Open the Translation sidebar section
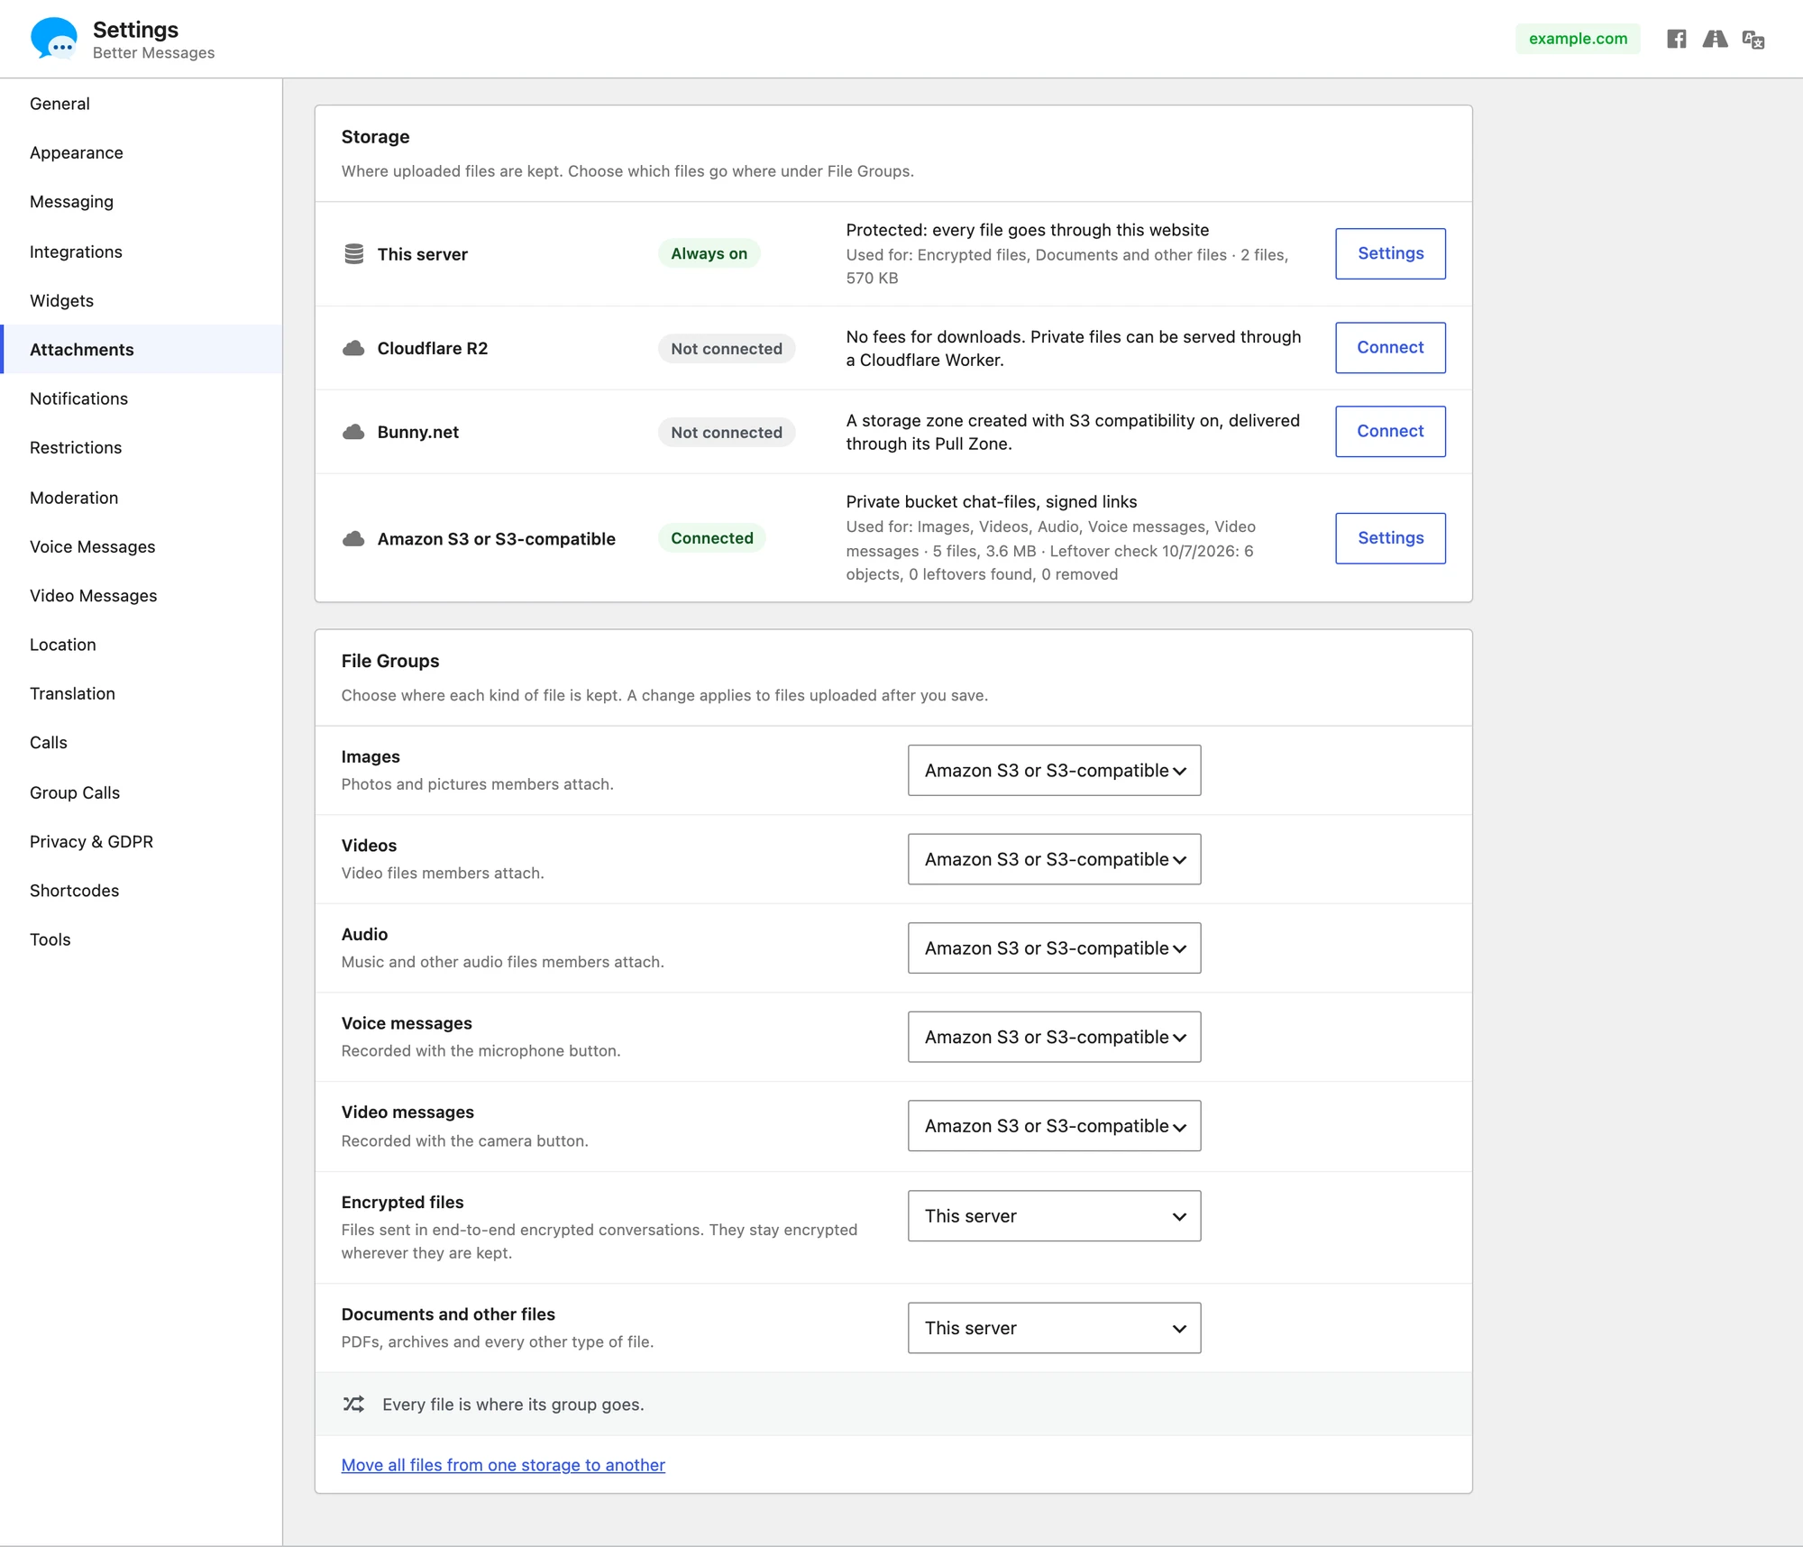Viewport: 1803px width, 1547px height. point(142,693)
